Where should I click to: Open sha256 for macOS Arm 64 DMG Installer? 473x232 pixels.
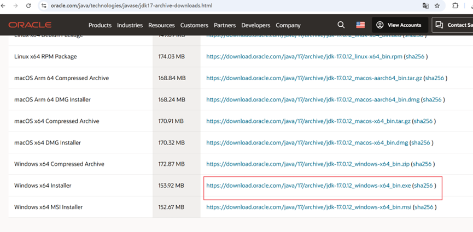click(433, 99)
